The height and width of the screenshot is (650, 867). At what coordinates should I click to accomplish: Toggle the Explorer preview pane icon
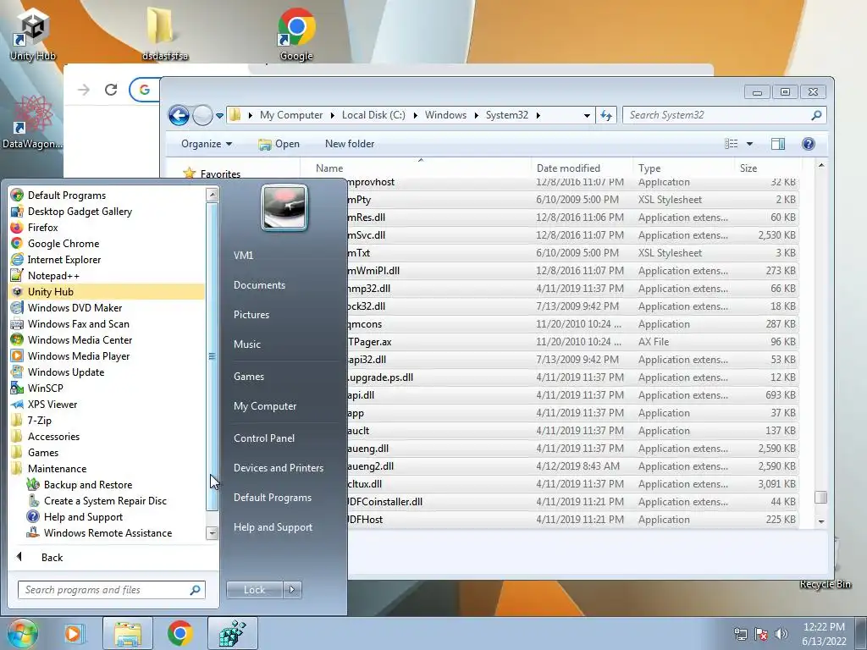[x=777, y=144]
